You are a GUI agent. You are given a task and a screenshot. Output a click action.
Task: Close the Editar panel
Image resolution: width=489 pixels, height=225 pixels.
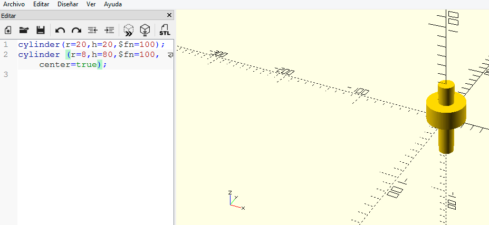[169, 16]
